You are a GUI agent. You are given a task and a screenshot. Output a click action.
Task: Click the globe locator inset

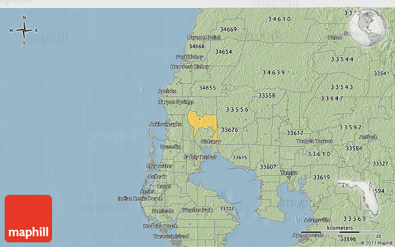click(x=369, y=28)
